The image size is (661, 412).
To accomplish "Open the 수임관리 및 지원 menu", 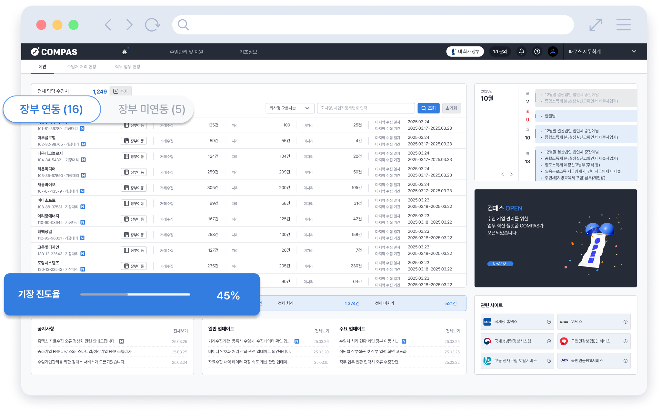I will 186,52.
